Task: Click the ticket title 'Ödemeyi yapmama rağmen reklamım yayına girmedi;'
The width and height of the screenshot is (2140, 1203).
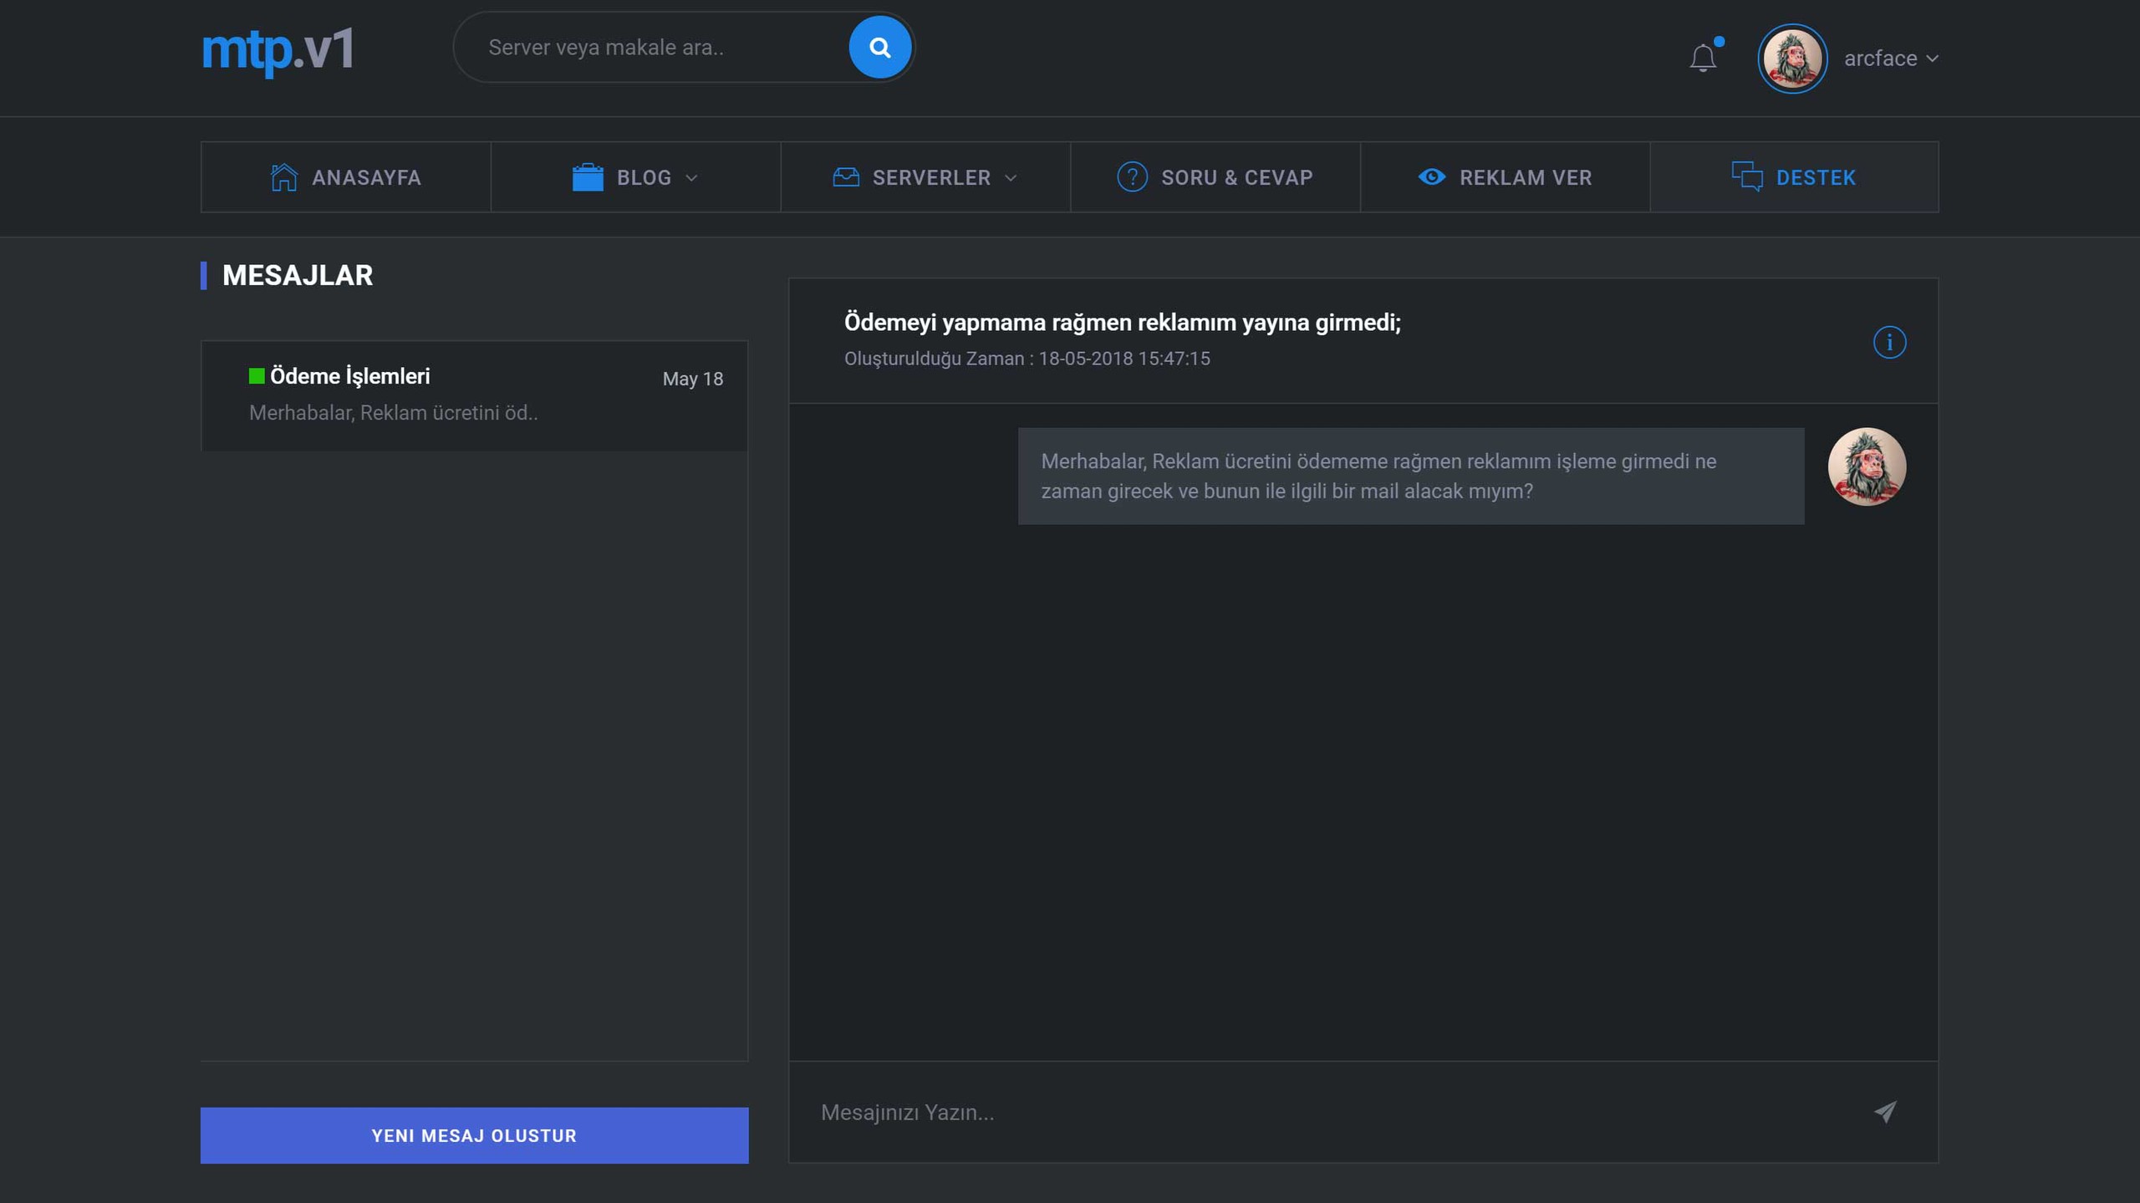Action: 1122,323
